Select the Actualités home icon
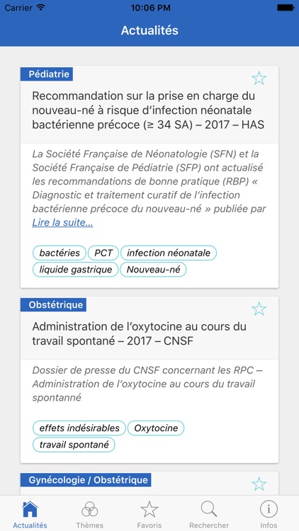299x531 pixels. tap(30, 509)
